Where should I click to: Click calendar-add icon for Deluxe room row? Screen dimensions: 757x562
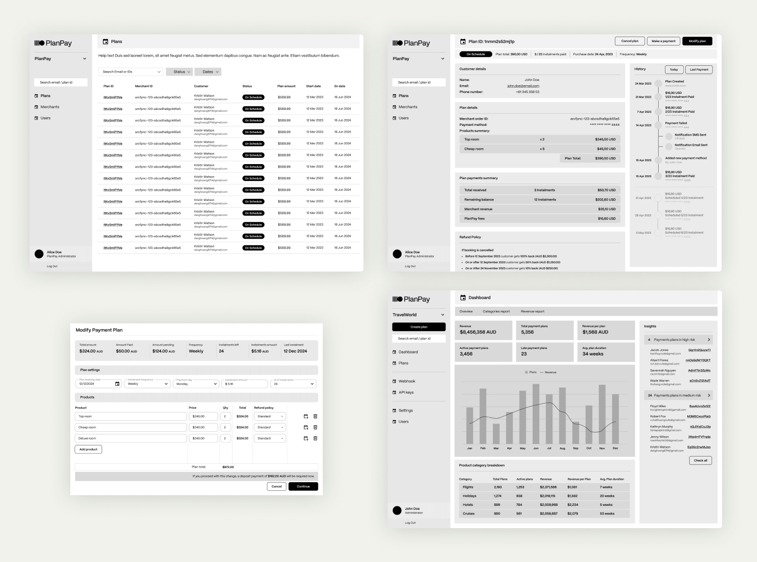pyautogui.click(x=306, y=439)
